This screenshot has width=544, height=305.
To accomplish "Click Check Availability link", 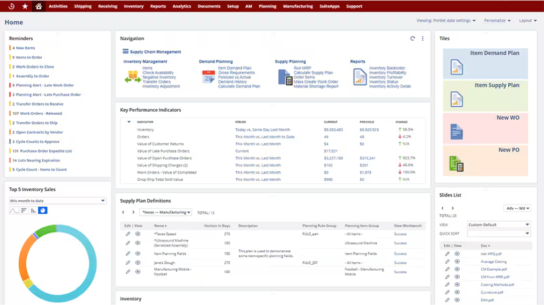I will [158, 73].
